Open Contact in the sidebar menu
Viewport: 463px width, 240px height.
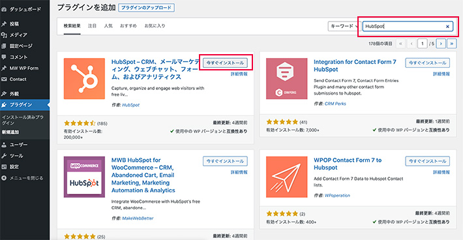pyautogui.click(x=18, y=79)
